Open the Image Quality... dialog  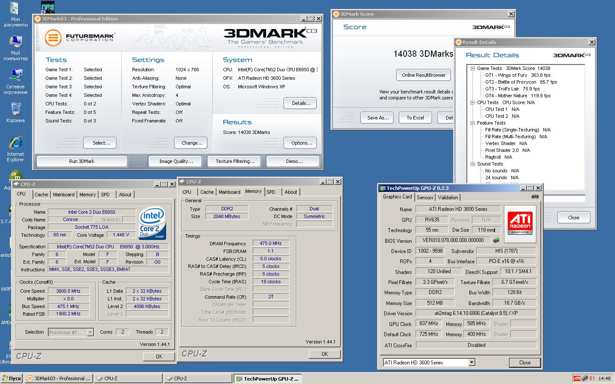coord(176,161)
